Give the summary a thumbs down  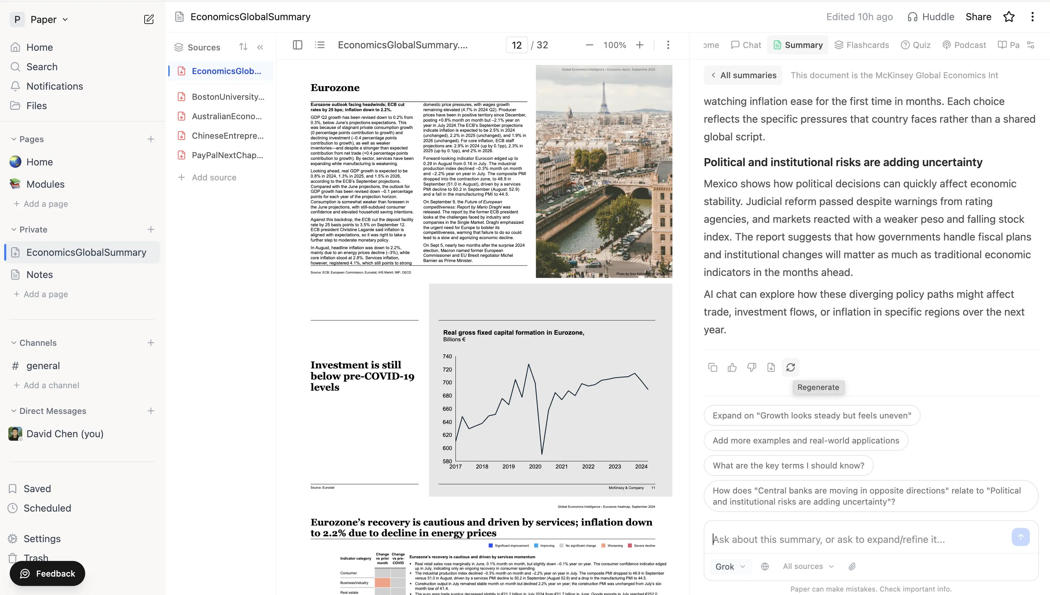(x=752, y=367)
